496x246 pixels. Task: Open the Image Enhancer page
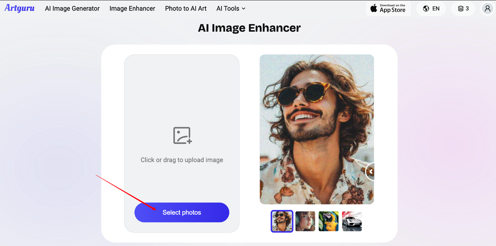click(x=132, y=8)
